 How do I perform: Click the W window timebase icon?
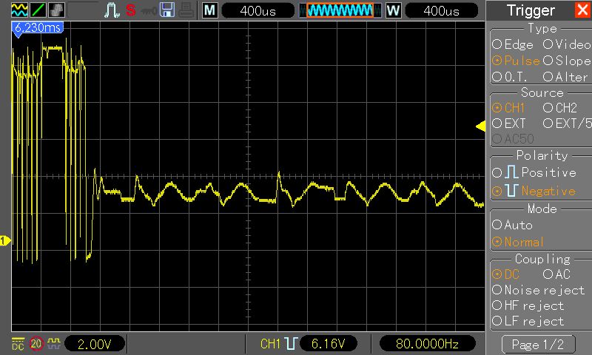pos(393,10)
